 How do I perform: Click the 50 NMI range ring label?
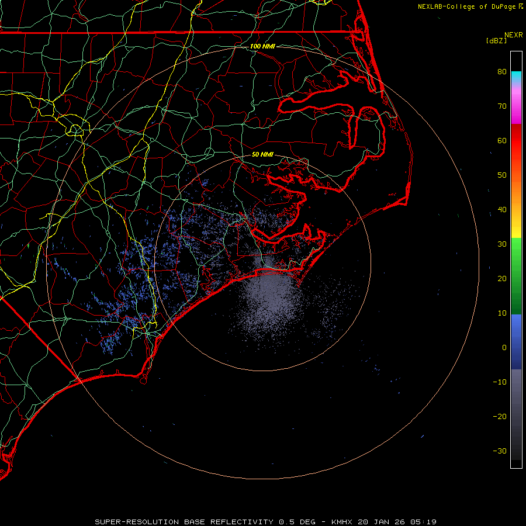(262, 154)
